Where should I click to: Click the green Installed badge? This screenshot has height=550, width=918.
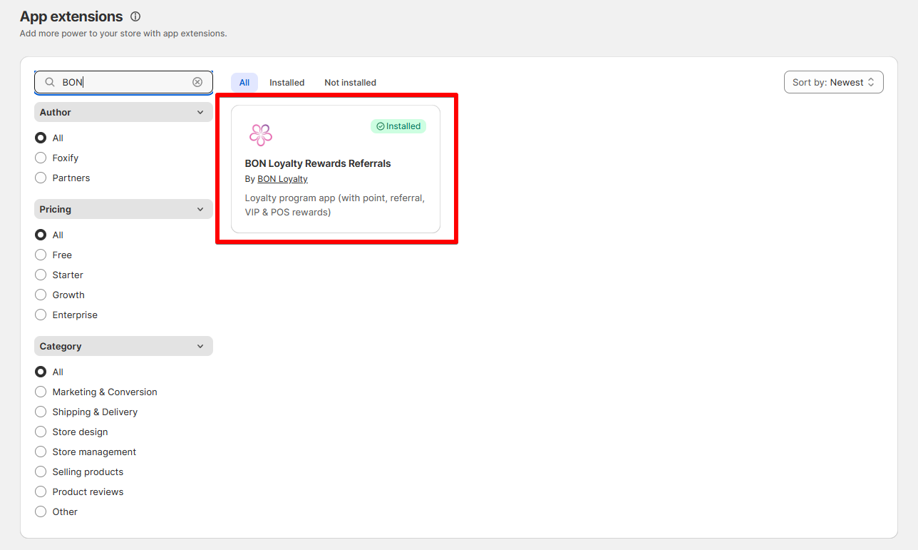[x=398, y=126]
